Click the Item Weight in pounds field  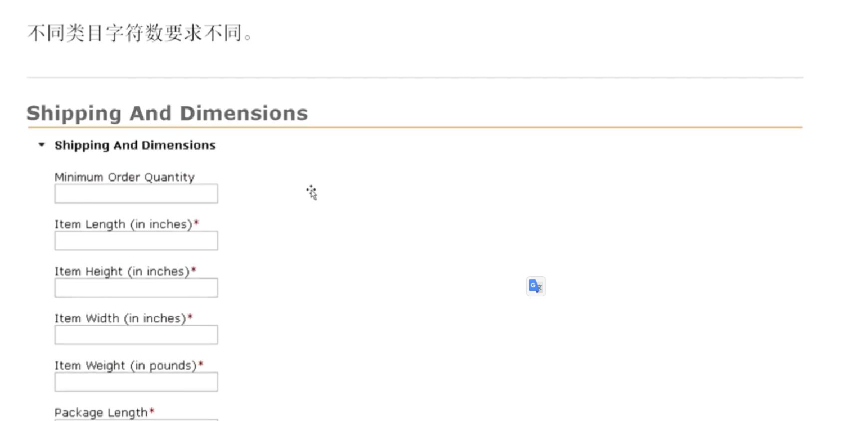coord(136,382)
